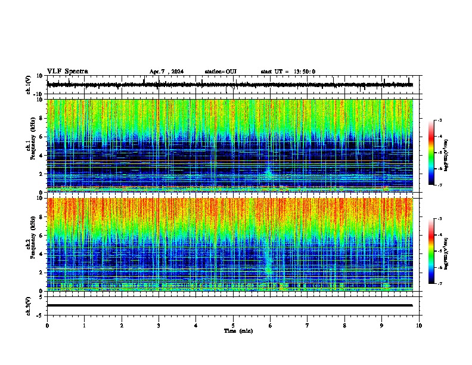Click time axis tick label '1'
The height and width of the screenshot is (365, 472).
coord(84,326)
